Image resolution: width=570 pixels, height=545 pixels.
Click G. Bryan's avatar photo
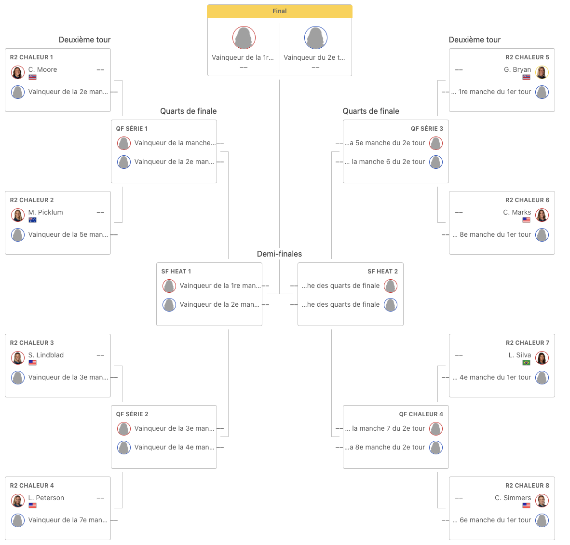[x=542, y=72]
